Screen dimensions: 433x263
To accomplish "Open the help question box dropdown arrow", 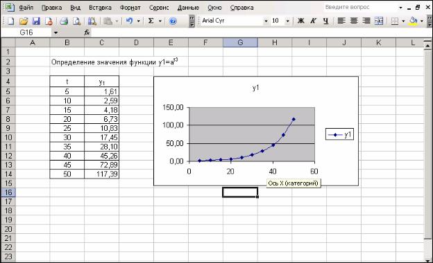I will 400,8.
